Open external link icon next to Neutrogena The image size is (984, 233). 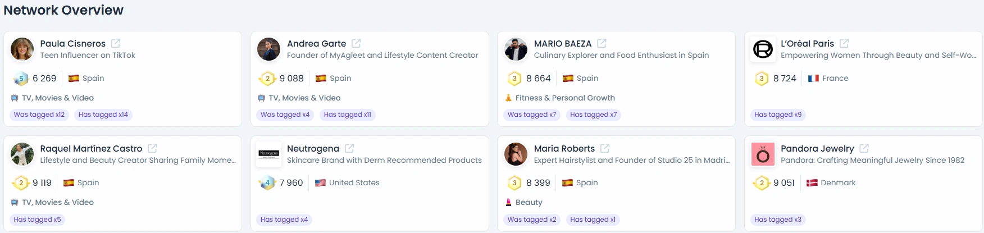point(349,148)
